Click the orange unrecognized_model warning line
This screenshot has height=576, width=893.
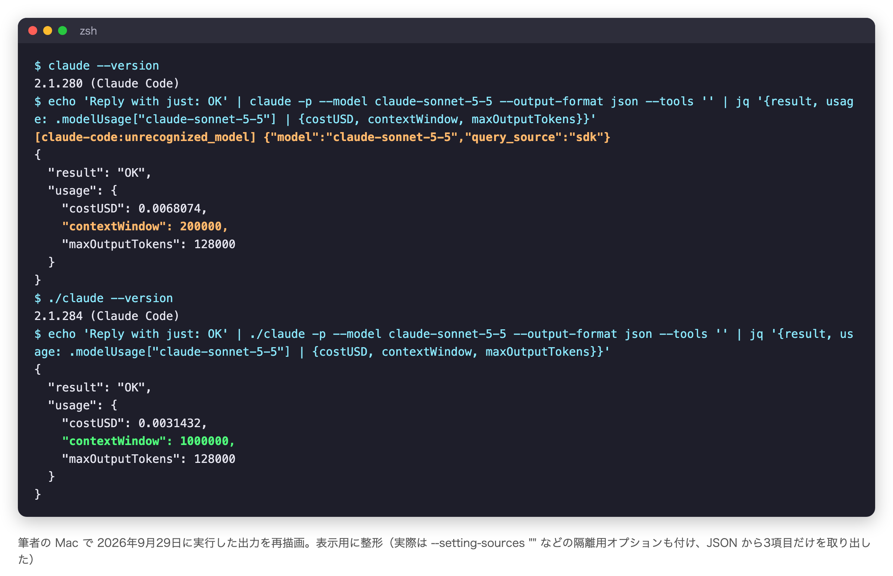click(322, 137)
